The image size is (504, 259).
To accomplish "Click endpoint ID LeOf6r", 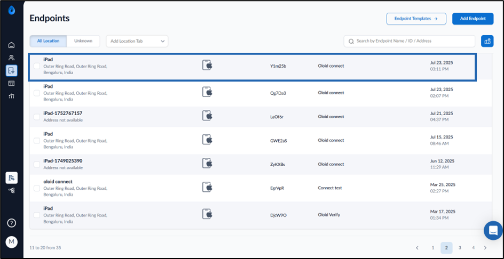I will pyautogui.click(x=277, y=117).
